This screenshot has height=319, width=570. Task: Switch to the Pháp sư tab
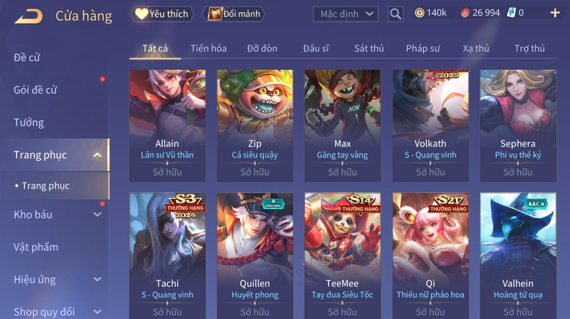(423, 48)
